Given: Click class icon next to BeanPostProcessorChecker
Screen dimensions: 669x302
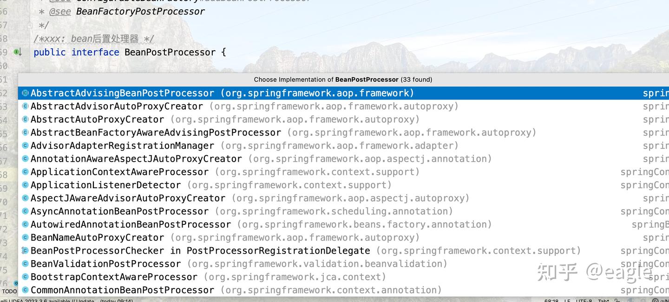Looking at the screenshot, I should (25, 250).
